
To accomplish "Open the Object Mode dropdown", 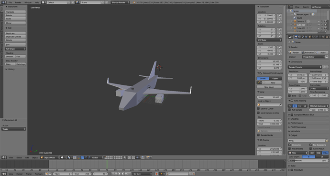I will (50, 157).
